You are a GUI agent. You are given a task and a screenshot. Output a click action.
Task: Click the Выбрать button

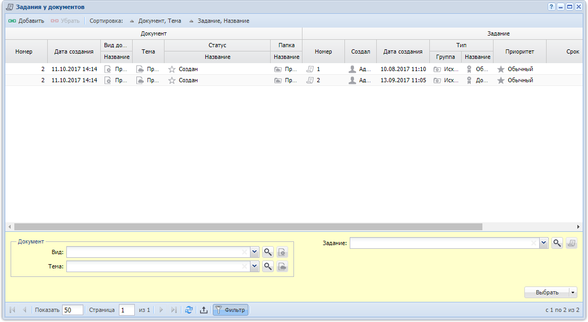(547, 292)
